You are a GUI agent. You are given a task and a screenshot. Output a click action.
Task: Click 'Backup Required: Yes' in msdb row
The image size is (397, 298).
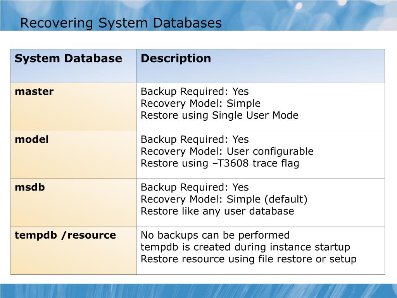coord(195,187)
